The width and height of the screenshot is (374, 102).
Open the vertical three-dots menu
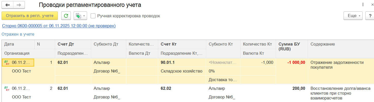coord(363,5)
